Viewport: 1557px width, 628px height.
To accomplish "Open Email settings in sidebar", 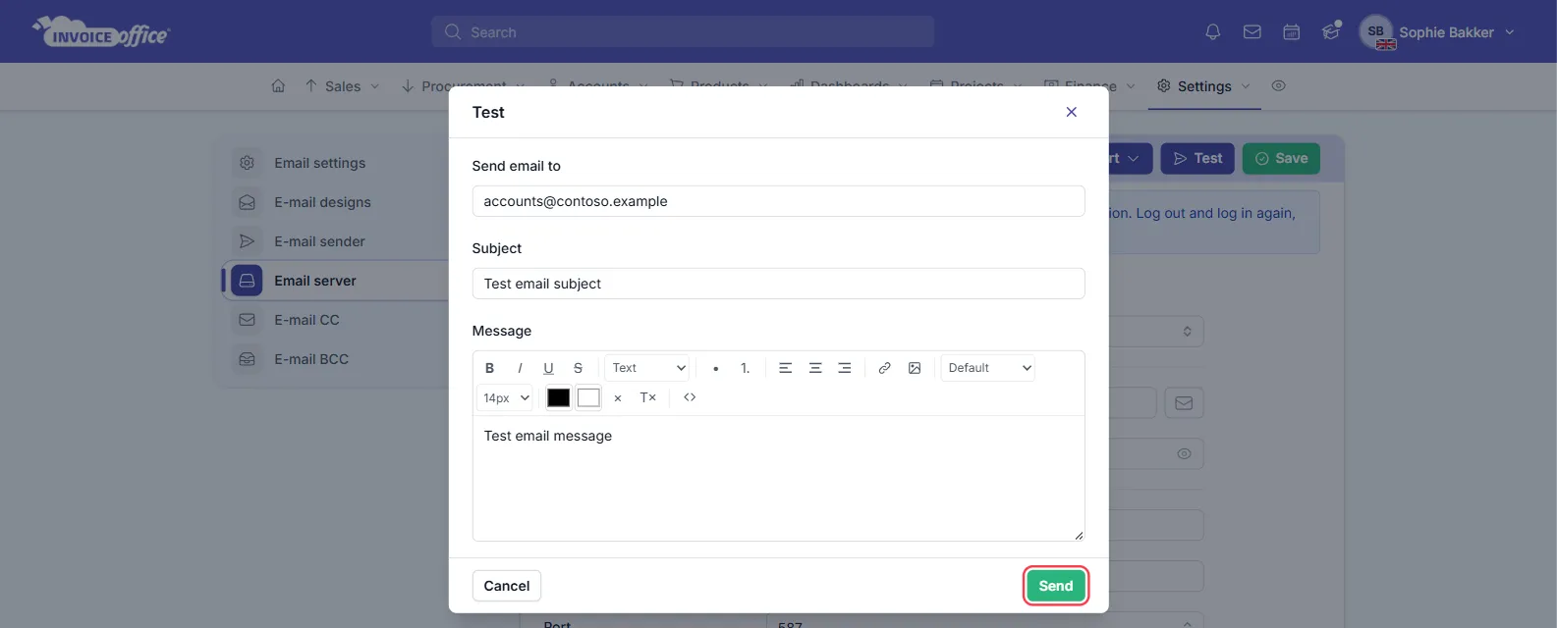I will click(x=319, y=163).
